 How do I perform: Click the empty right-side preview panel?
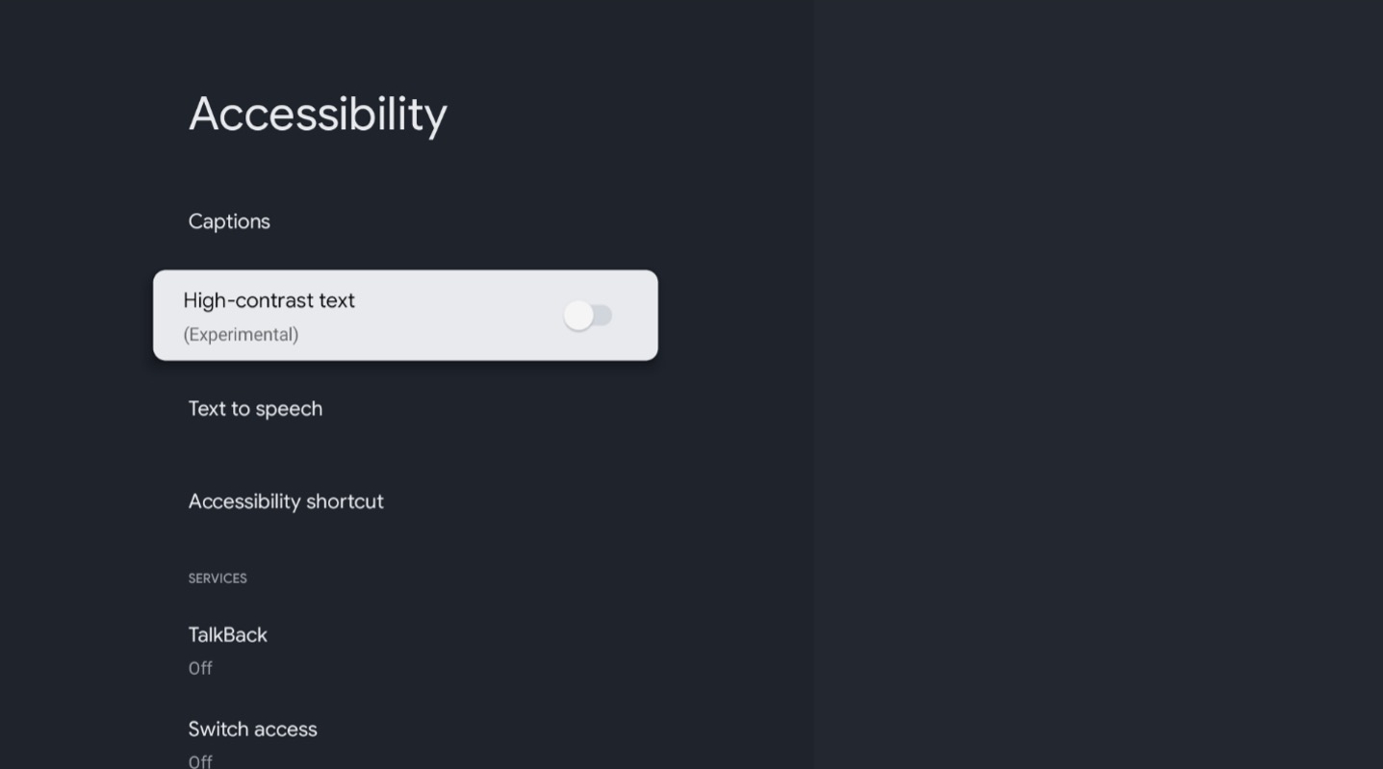(x=1097, y=385)
